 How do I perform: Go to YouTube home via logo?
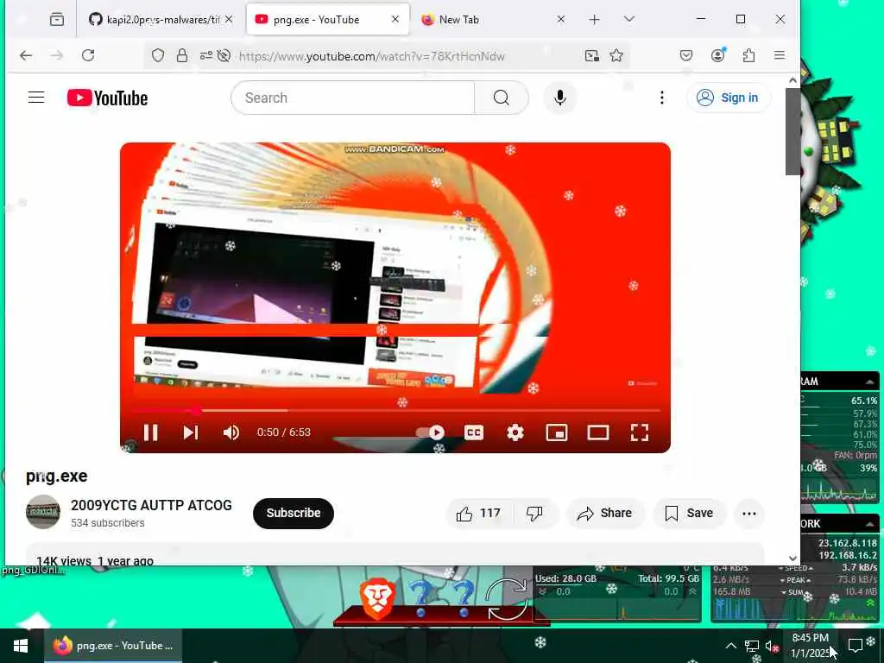pos(107,98)
